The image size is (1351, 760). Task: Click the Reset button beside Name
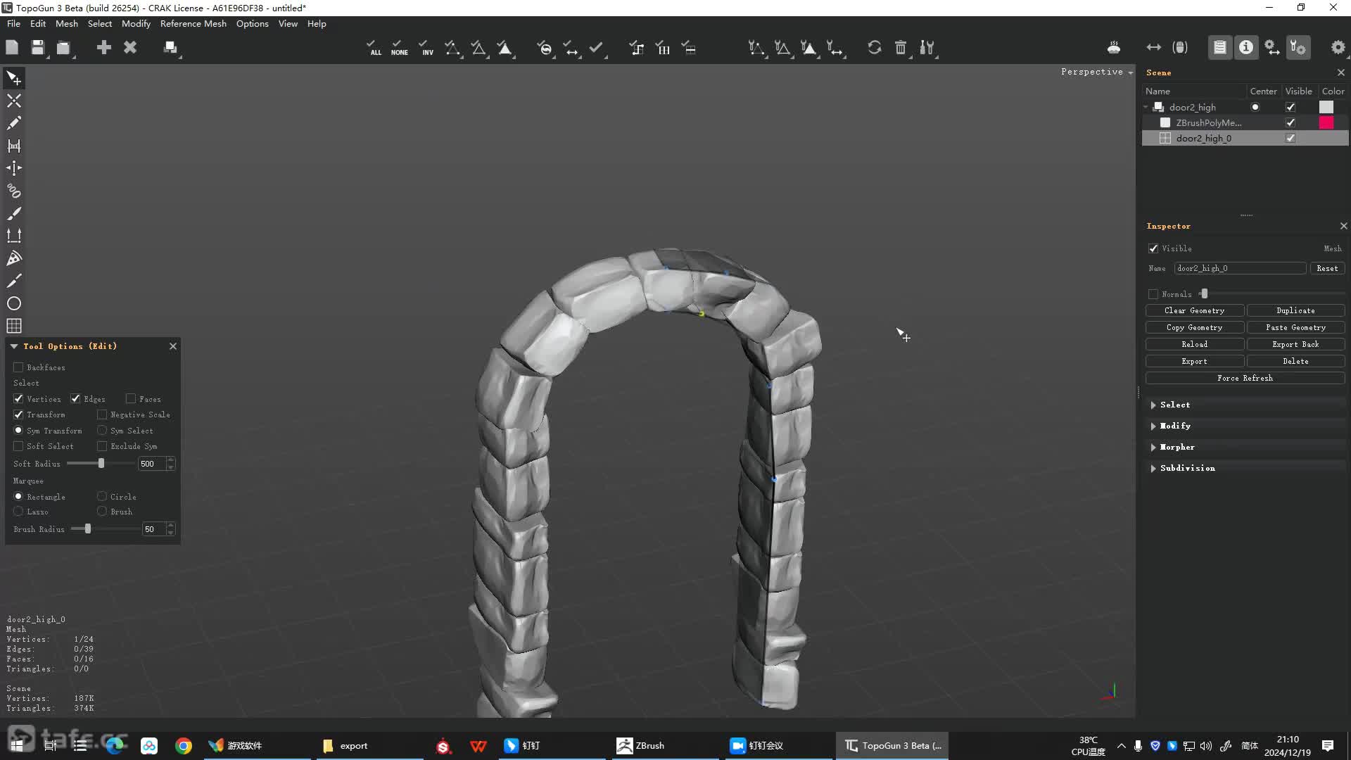pyautogui.click(x=1327, y=268)
